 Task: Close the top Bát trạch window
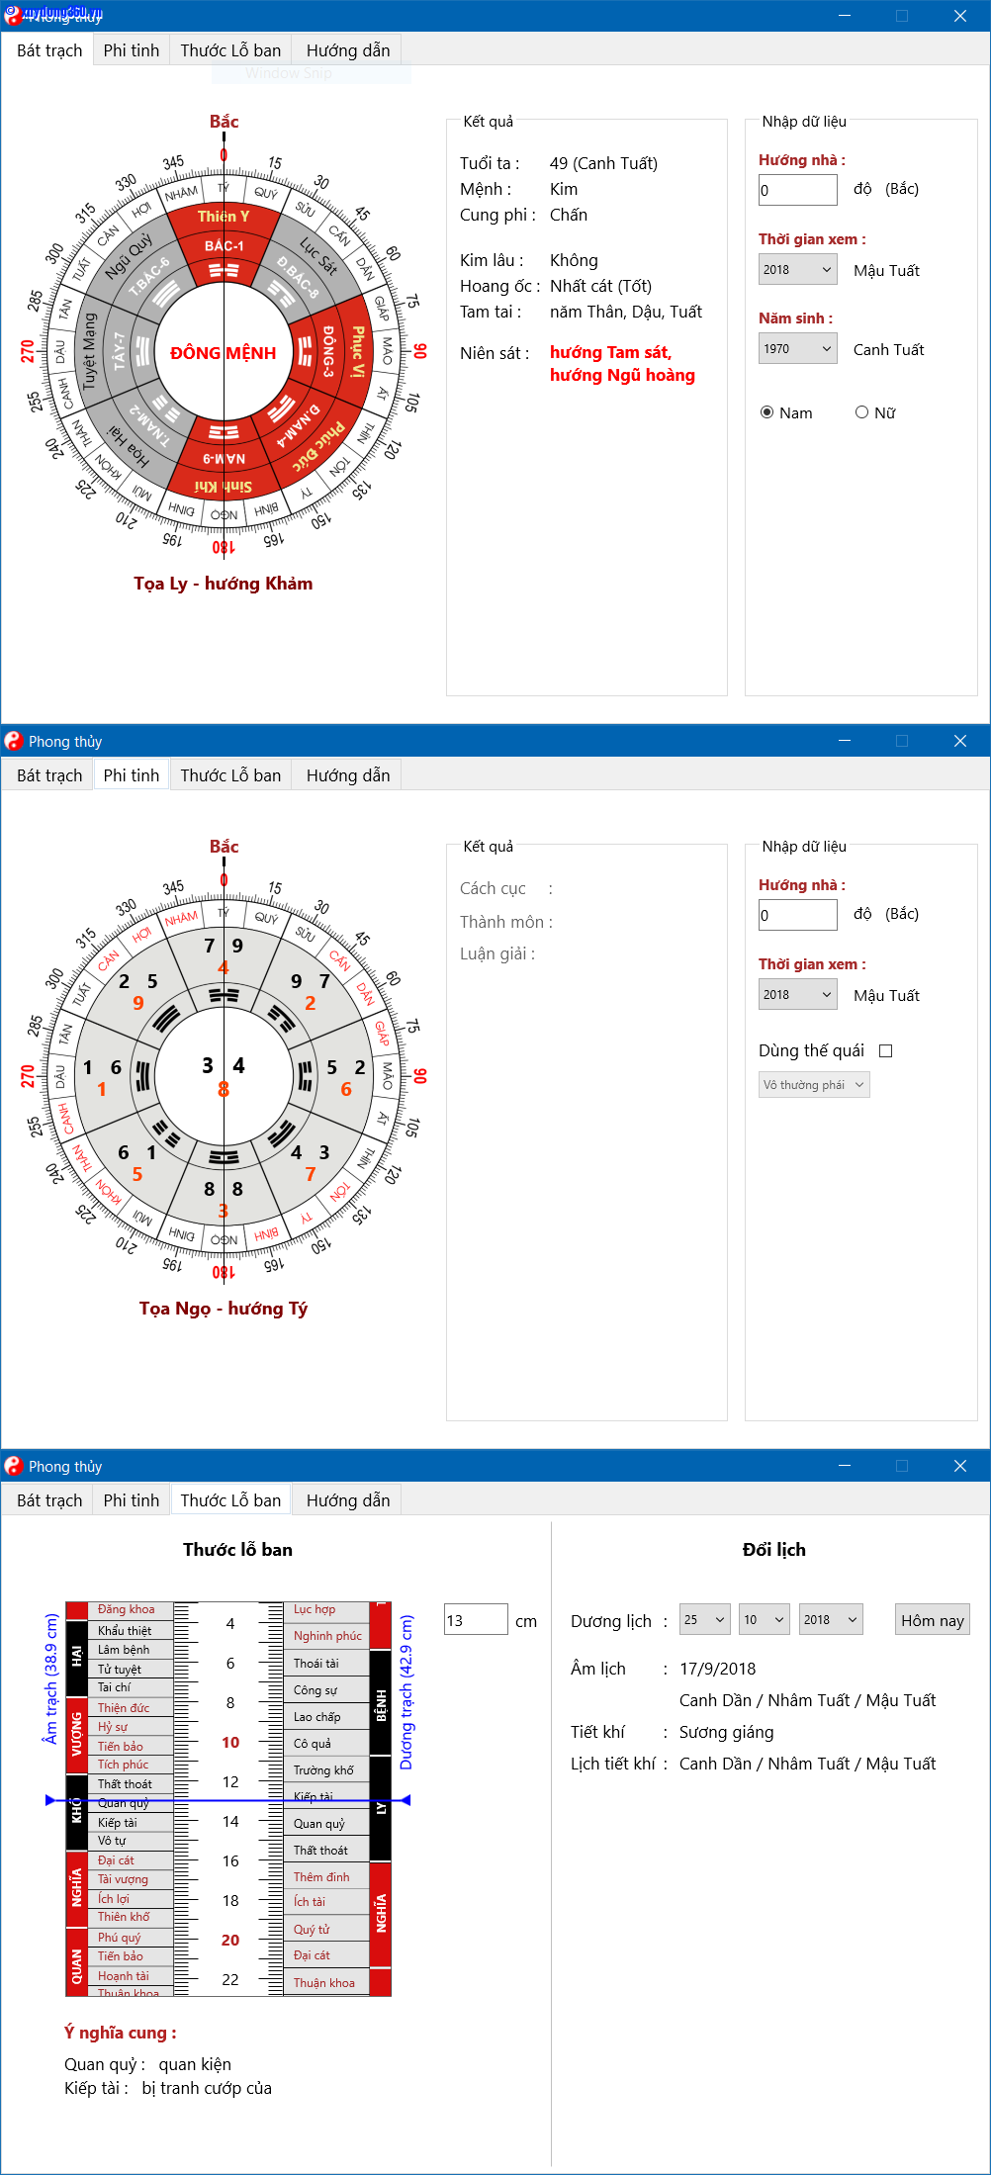coord(959,16)
